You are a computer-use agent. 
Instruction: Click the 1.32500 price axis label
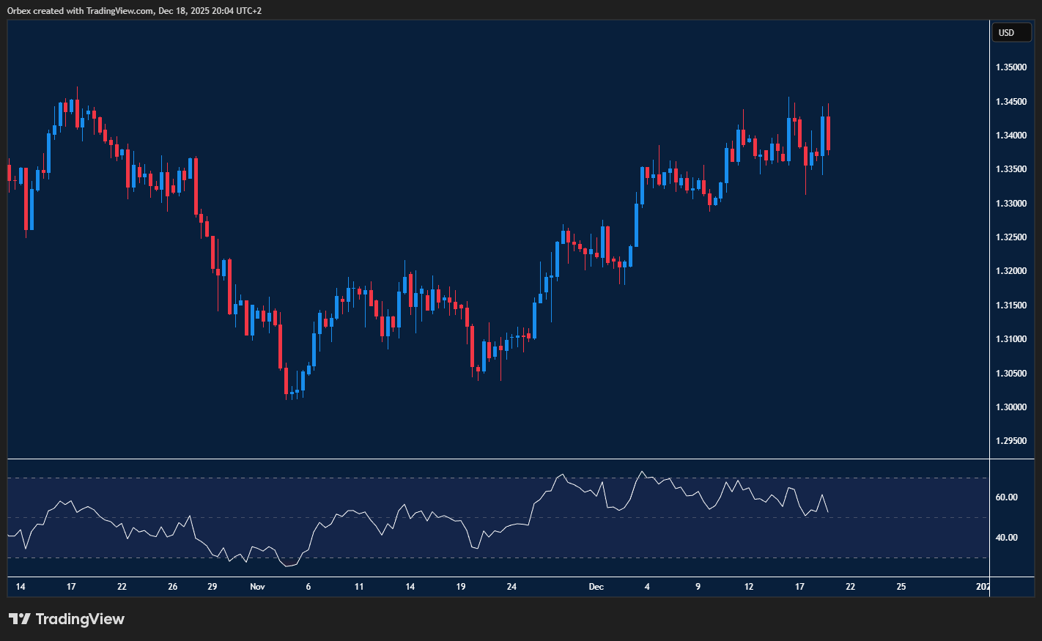click(1010, 237)
